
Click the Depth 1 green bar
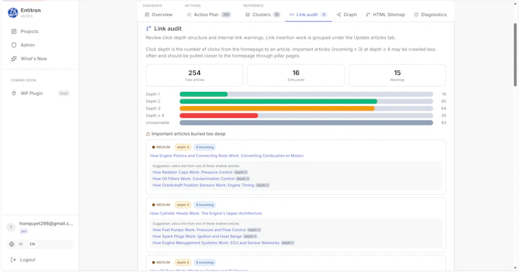click(x=204, y=94)
